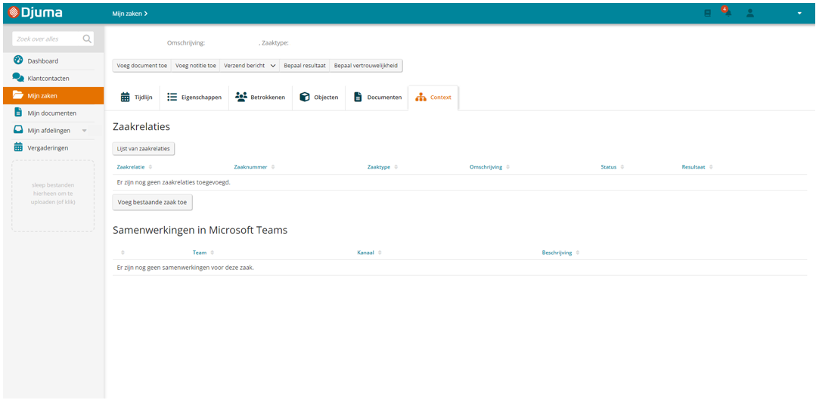Screen dimensions: 816x400
Task: Sort by Resultaat column arrows
Action: tap(711, 167)
